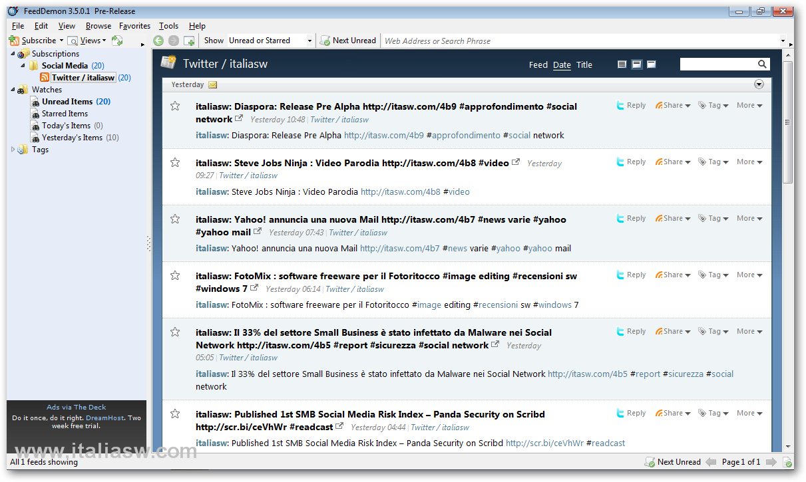Open More menu for FotoMix item

749,275
